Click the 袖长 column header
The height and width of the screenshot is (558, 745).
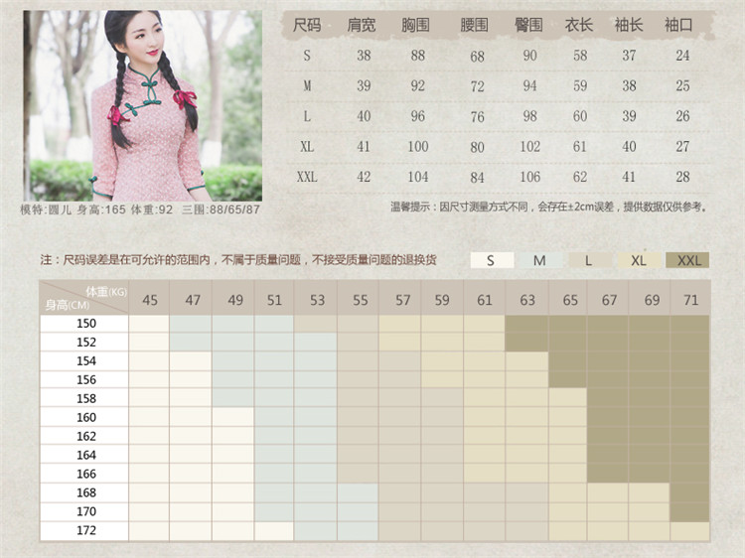pyautogui.click(x=629, y=26)
